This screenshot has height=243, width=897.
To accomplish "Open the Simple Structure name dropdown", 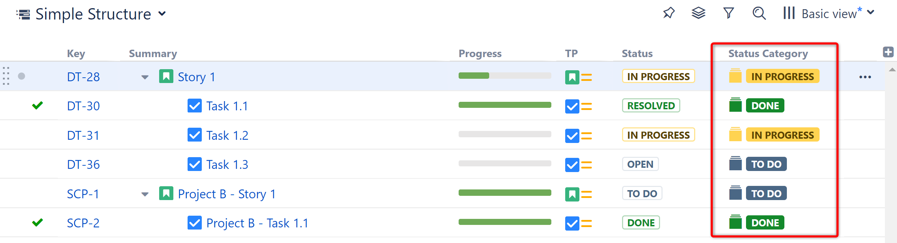I will (162, 14).
